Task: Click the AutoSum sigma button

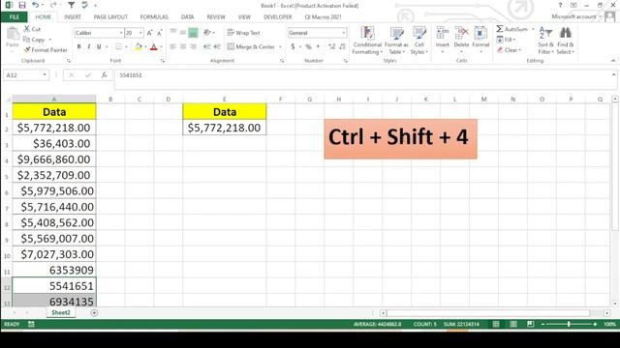Action: click(512, 29)
